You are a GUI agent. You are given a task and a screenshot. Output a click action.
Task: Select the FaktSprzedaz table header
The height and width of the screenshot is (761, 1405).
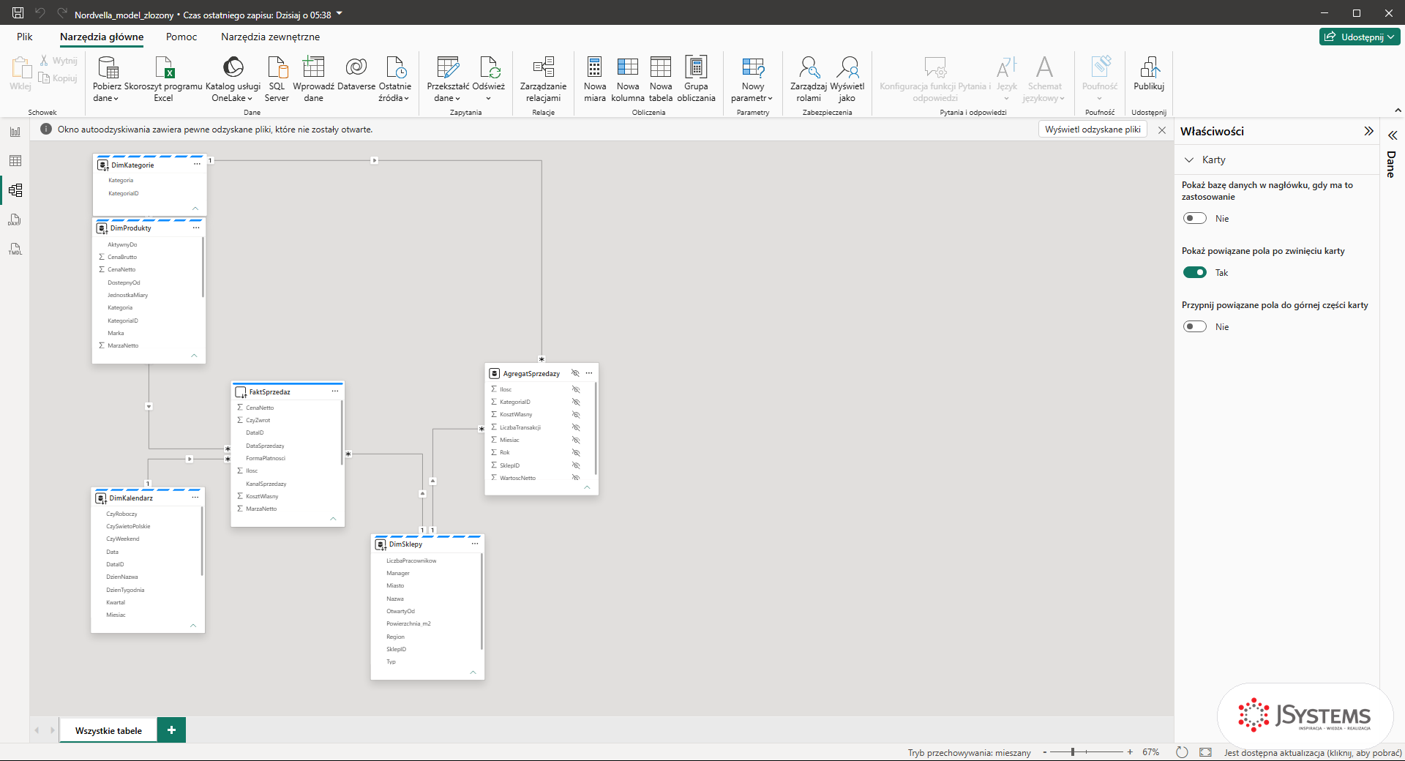288,391
